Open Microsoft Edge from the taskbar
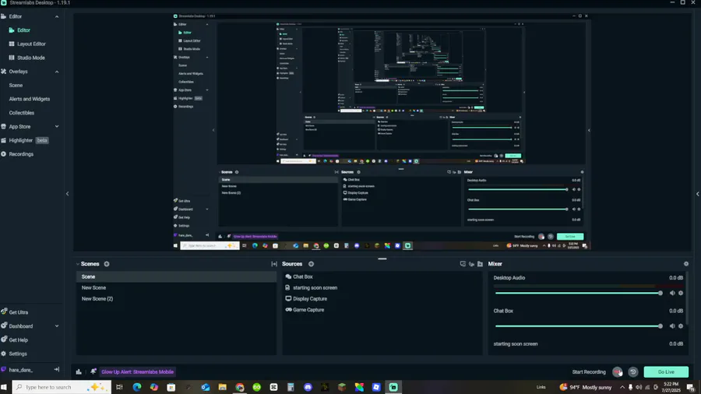 [x=137, y=387]
